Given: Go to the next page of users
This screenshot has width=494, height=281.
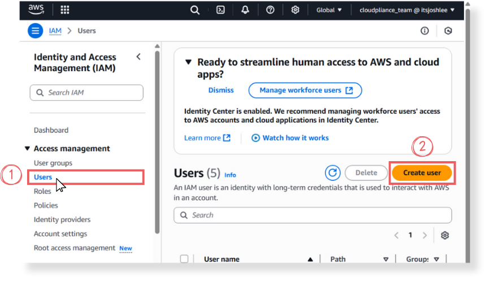Looking at the screenshot, I should point(424,235).
